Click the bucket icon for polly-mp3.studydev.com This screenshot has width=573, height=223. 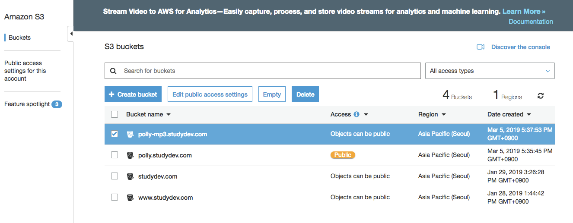click(x=130, y=134)
